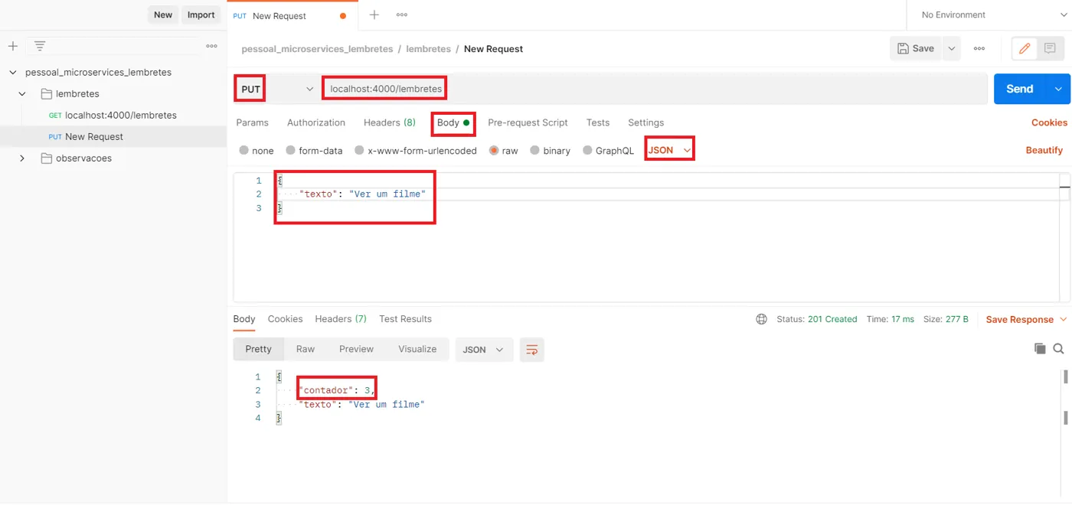This screenshot has height=505, width=1072.
Task: Open the request Body tab
Action: [x=453, y=122]
